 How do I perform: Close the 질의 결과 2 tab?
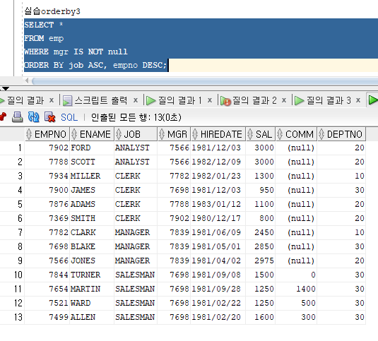284,100
